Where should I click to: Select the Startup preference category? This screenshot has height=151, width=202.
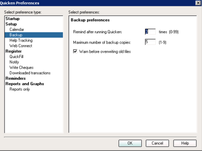(x=12, y=19)
